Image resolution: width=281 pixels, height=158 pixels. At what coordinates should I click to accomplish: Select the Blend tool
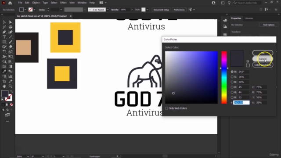pyautogui.click(x=11, y=72)
